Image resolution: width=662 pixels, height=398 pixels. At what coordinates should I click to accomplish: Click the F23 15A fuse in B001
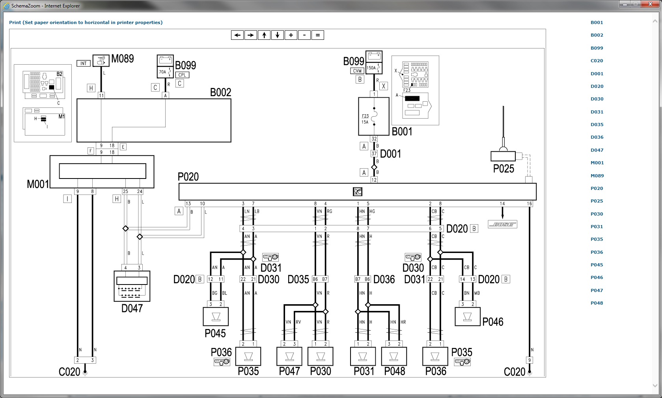point(373,116)
